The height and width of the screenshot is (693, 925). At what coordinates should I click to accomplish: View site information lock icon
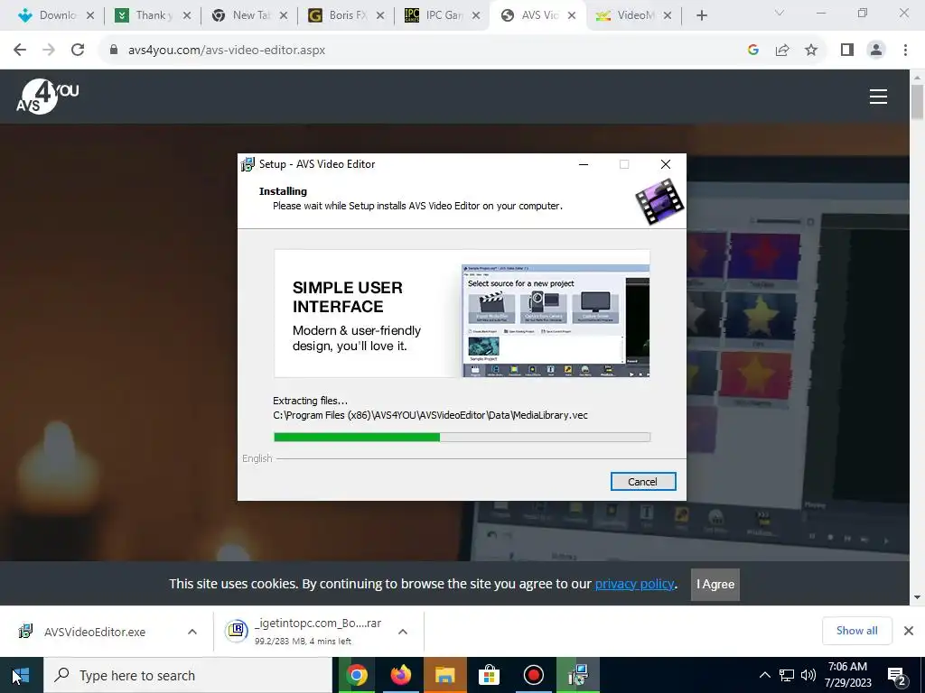click(x=114, y=51)
